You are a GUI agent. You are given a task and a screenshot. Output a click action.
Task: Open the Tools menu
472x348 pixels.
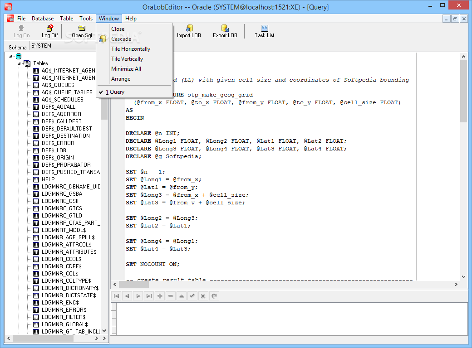coord(86,19)
